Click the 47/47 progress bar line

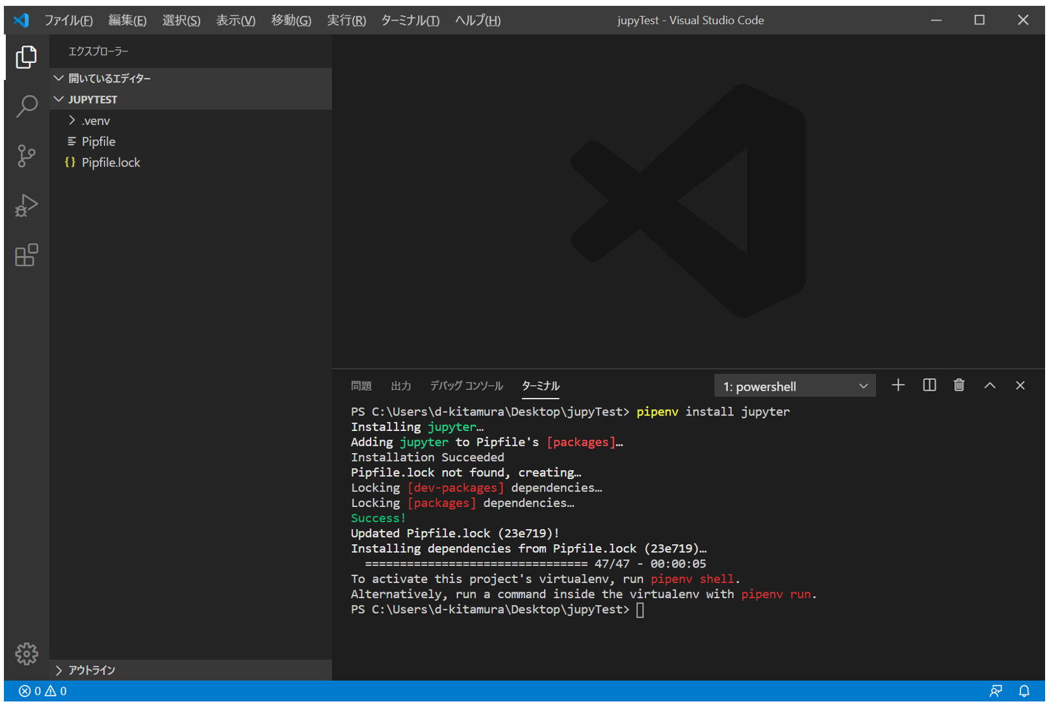tap(536, 564)
